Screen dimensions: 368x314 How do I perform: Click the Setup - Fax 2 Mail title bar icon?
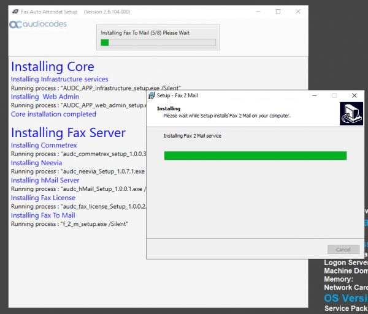[x=151, y=95]
